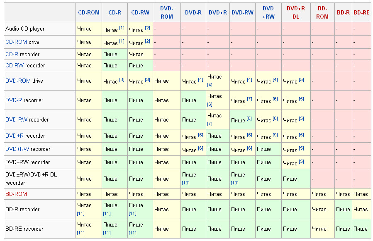This screenshot has width=373, height=241.
Task: Open the CD-ROM column header link
Action: 89,12
